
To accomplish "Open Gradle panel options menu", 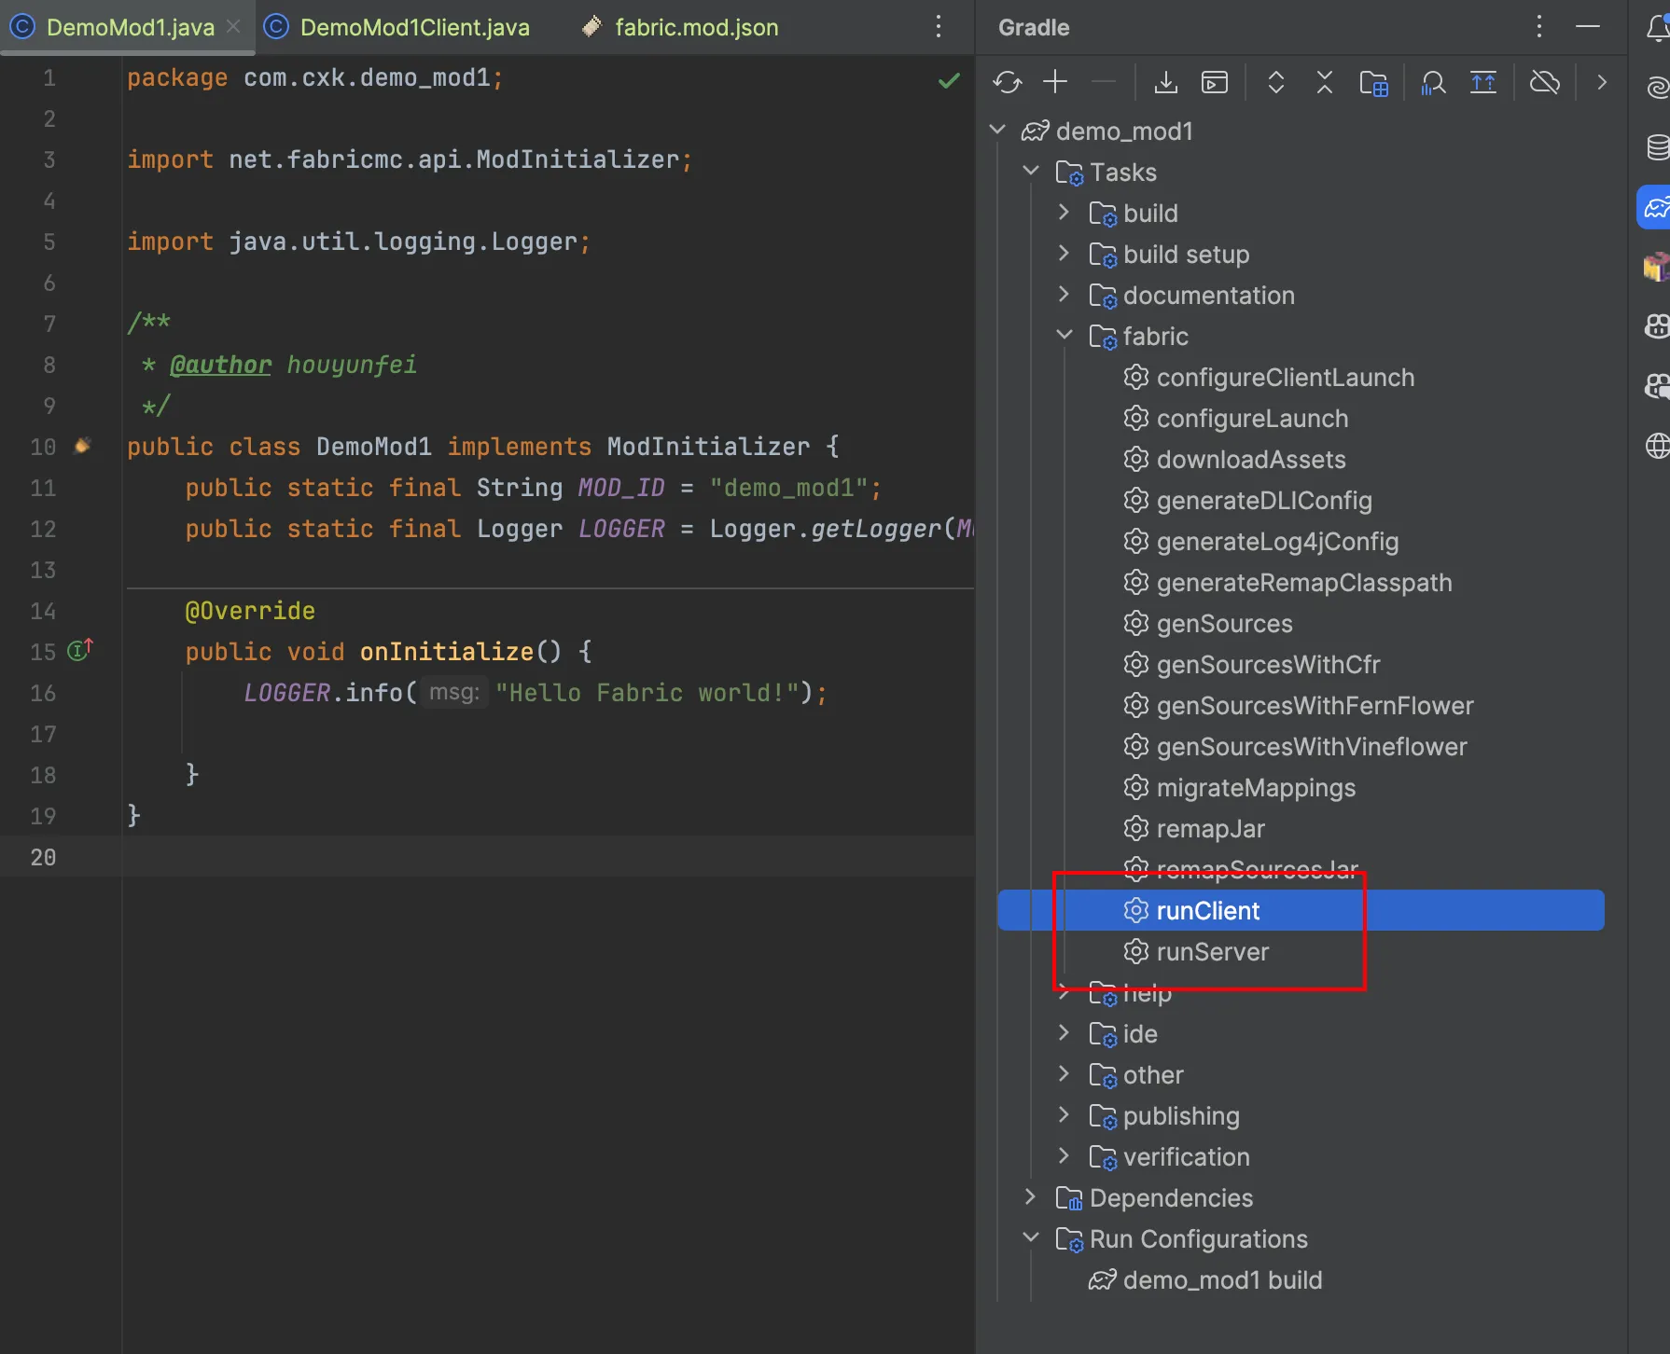I will 1539,27.
